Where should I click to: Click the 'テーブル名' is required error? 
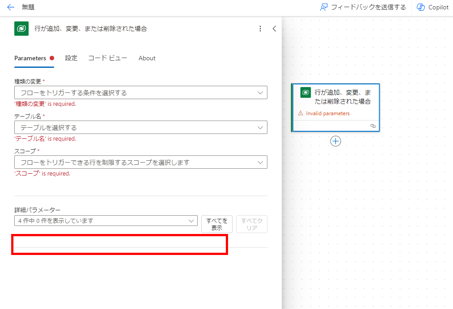point(45,139)
